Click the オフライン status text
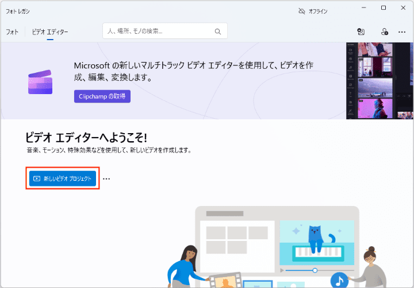 [x=318, y=11]
